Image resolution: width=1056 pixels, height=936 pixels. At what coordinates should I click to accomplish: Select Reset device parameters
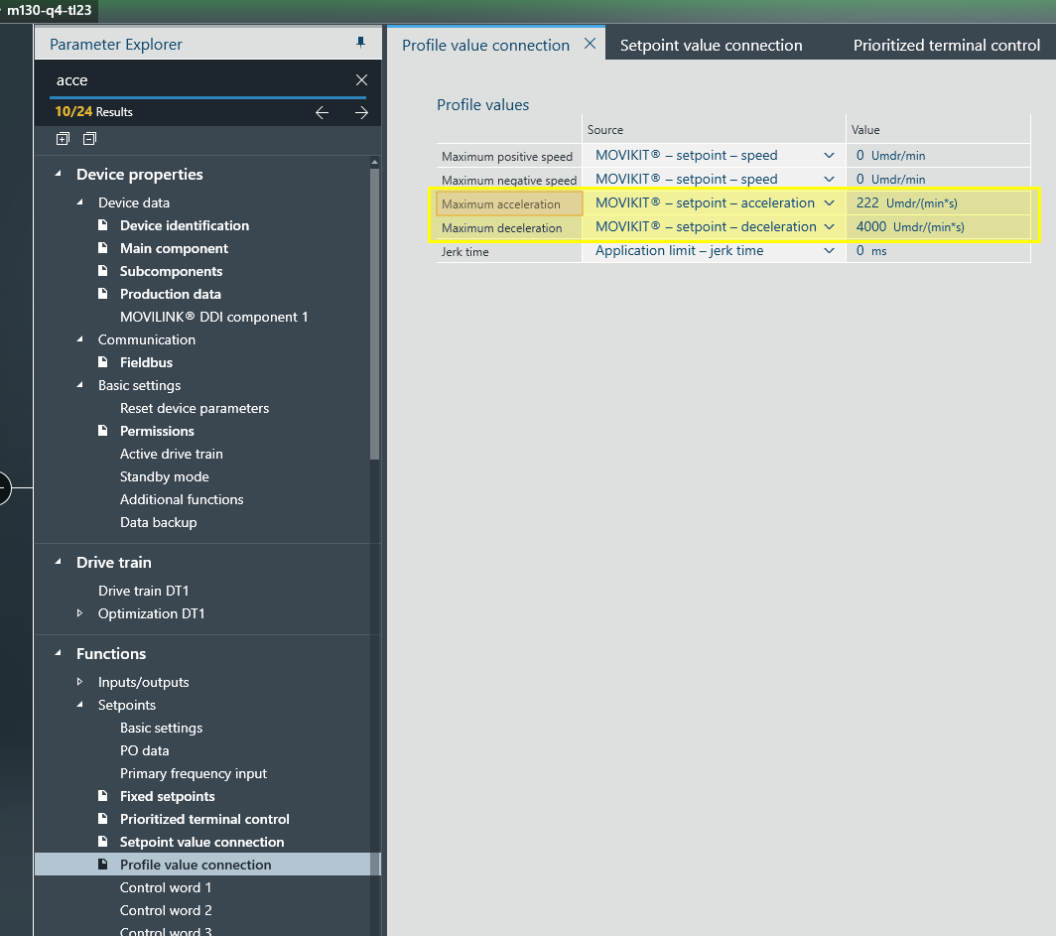194,408
